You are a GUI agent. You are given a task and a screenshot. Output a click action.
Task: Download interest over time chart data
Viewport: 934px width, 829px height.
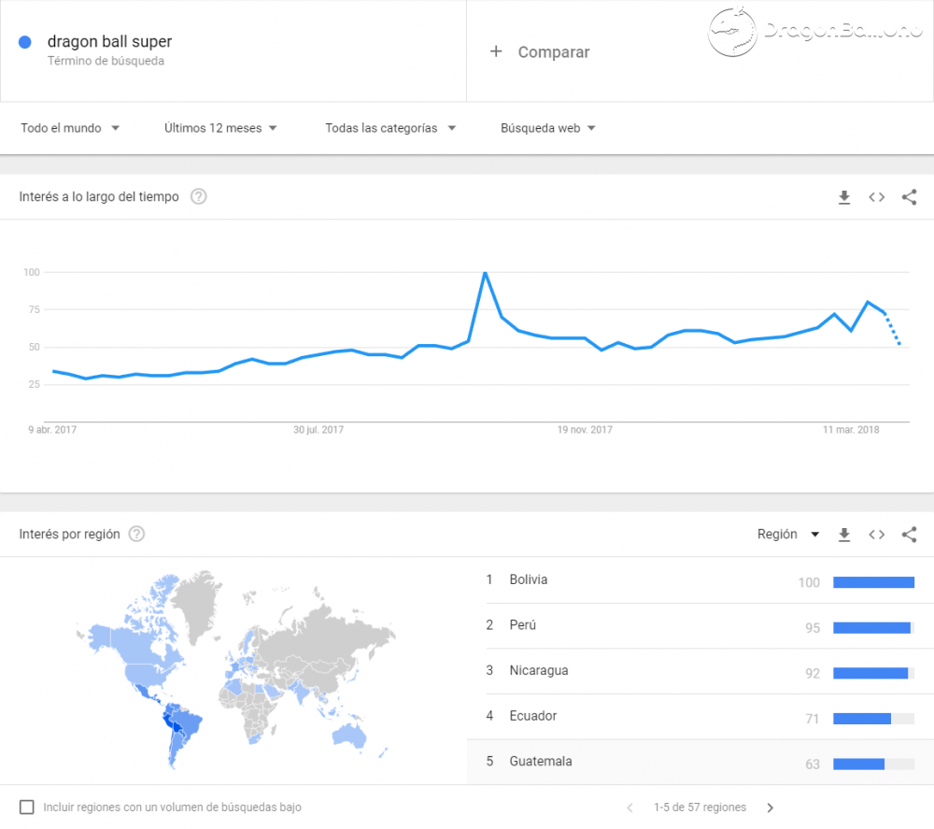(844, 197)
